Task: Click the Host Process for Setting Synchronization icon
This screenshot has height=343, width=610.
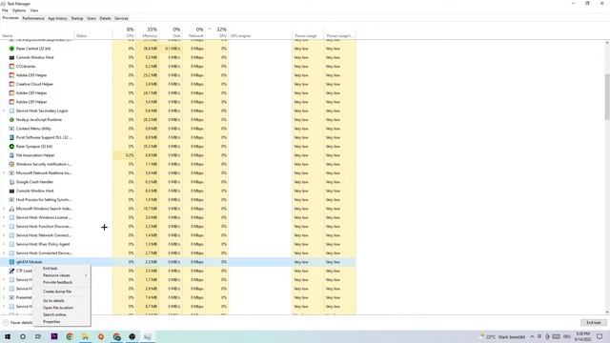Action: 11,200
